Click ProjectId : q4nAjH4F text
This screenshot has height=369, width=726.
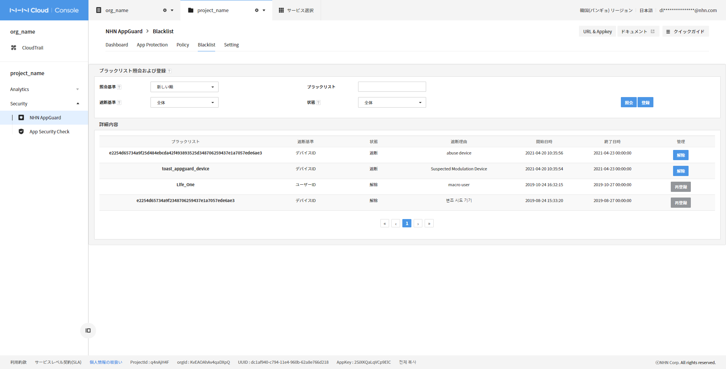pos(150,362)
